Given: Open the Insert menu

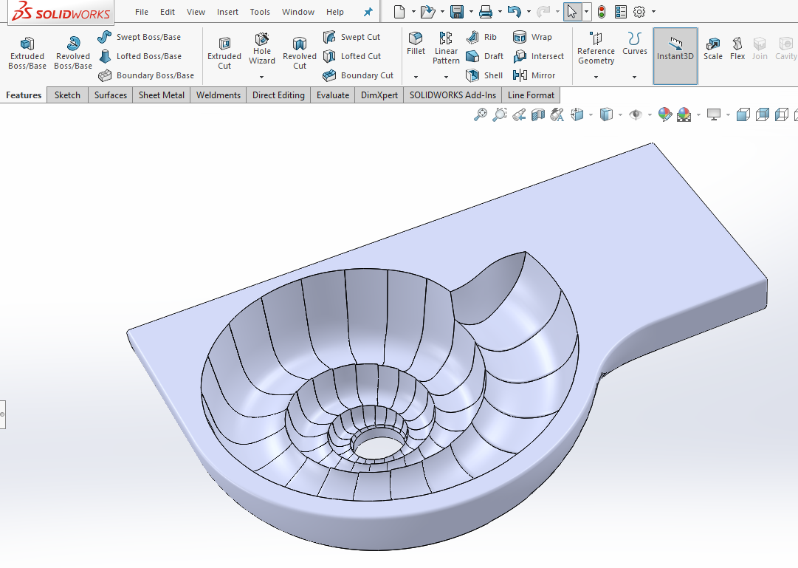Looking at the screenshot, I should 227,11.
